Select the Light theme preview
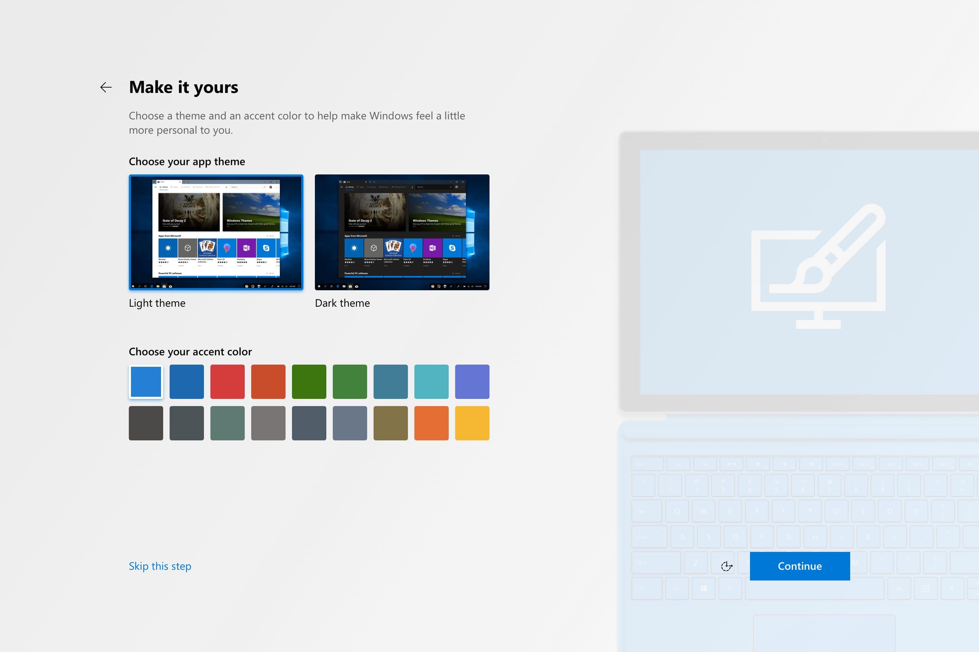The height and width of the screenshot is (652, 979). 216,232
